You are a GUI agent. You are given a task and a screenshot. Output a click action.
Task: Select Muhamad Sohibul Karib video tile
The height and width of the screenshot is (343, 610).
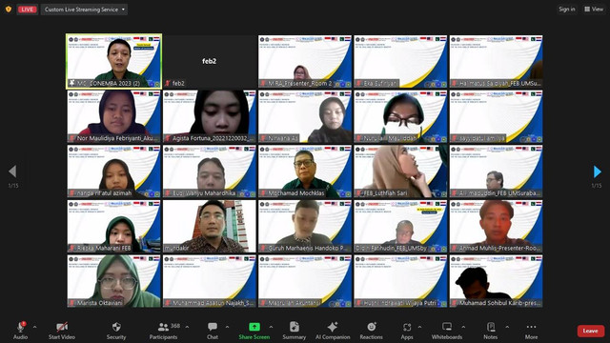(496, 281)
